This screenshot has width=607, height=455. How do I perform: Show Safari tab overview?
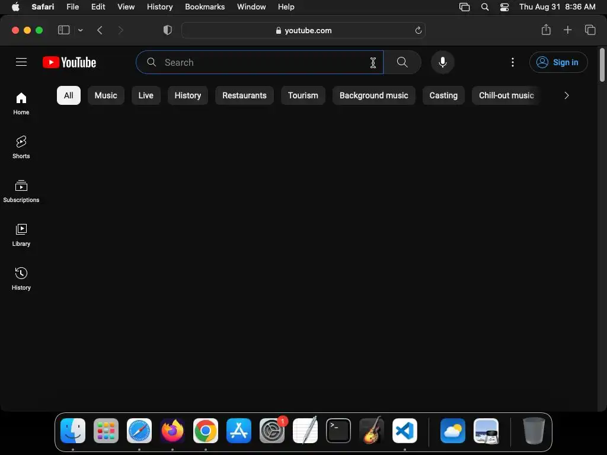point(590,30)
